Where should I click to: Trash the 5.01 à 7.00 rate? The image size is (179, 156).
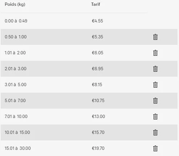click(155, 101)
